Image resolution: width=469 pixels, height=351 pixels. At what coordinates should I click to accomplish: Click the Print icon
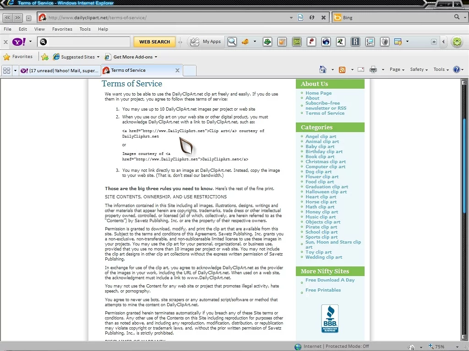click(x=373, y=69)
